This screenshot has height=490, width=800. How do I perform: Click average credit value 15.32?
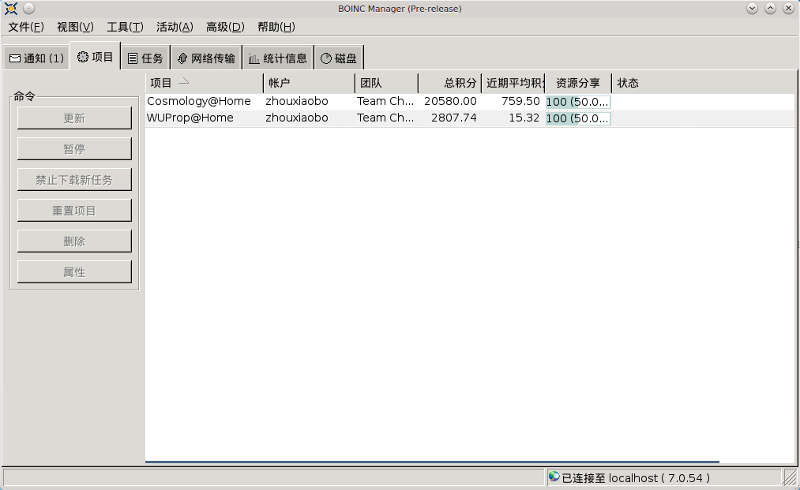click(x=524, y=118)
